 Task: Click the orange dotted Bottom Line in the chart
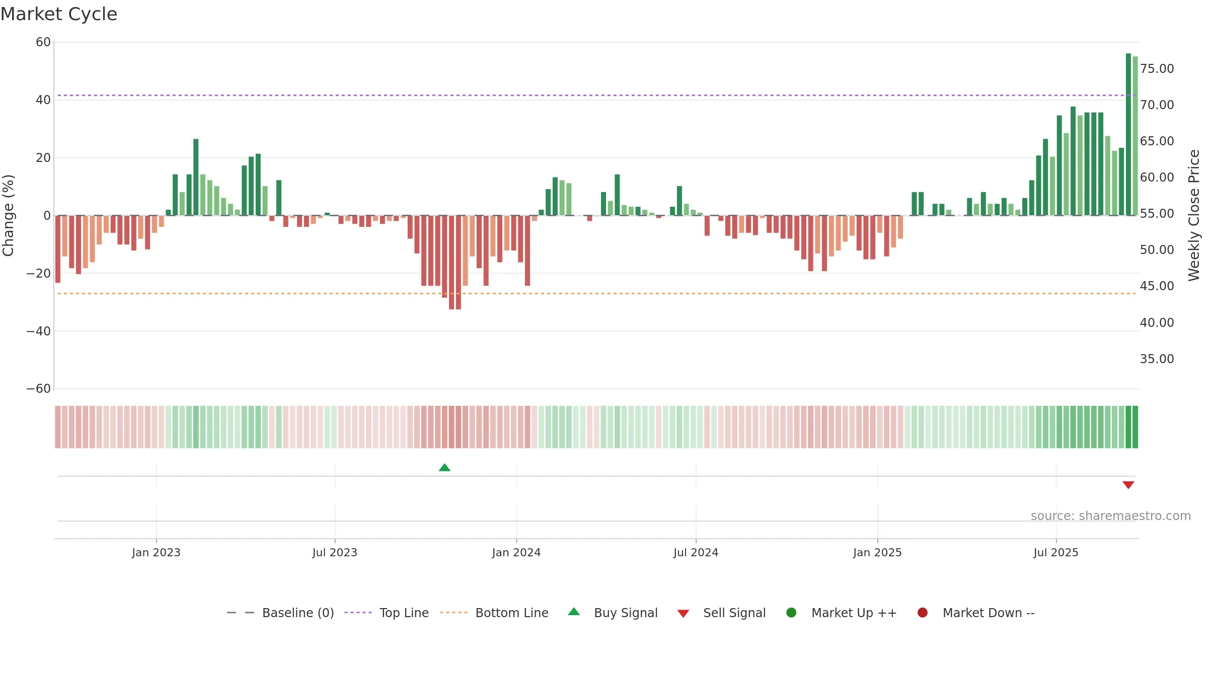596,293
